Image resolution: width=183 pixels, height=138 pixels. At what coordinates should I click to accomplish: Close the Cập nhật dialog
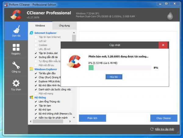coord(163,45)
